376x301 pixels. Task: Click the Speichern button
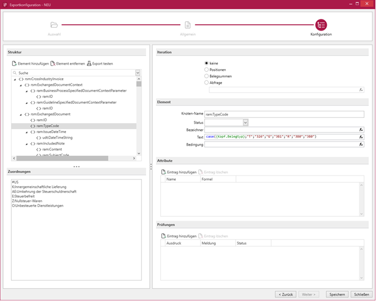point(337,294)
